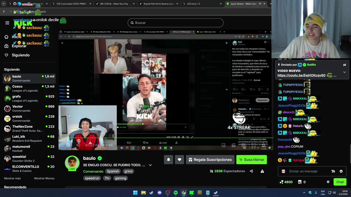Open the hamburger menu beside the Kick logo

point(7,23)
